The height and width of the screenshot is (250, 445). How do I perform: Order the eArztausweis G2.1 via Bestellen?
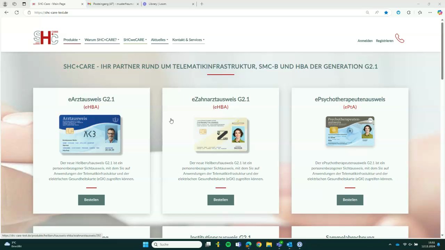click(x=91, y=200)
